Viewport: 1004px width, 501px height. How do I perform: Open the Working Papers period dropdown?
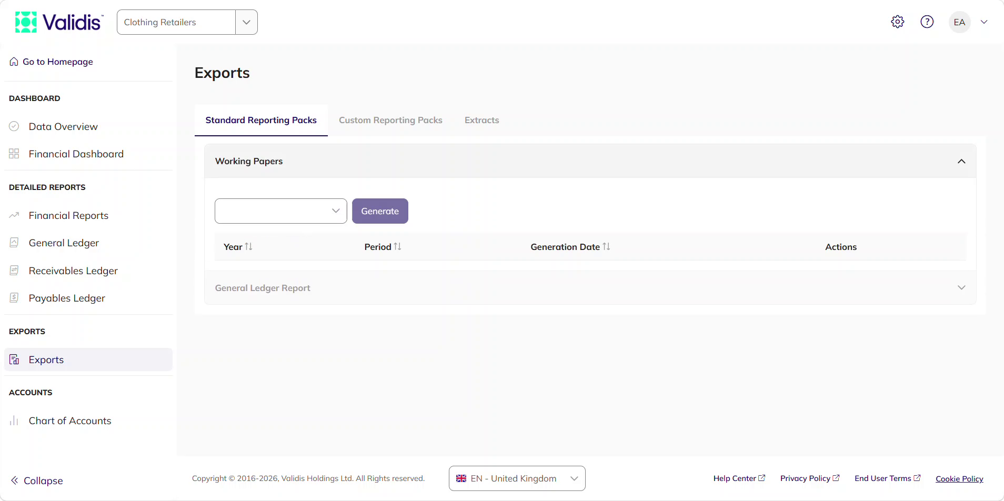pyautogui.click(x=281, y=211)
